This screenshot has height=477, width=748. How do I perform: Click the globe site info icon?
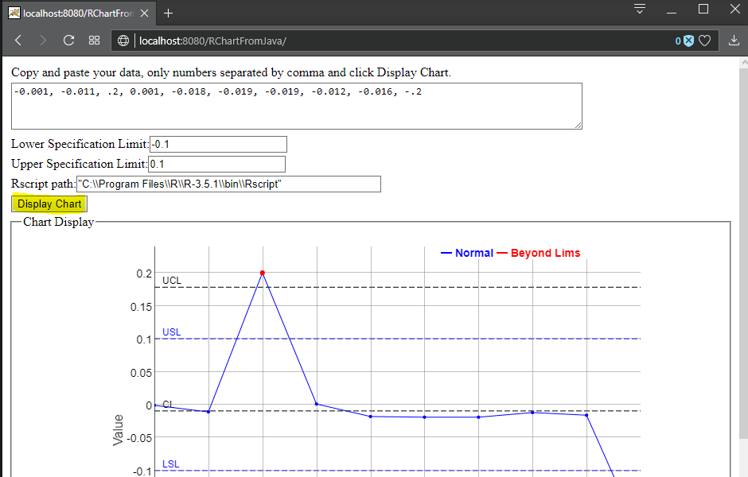point(123,41)
